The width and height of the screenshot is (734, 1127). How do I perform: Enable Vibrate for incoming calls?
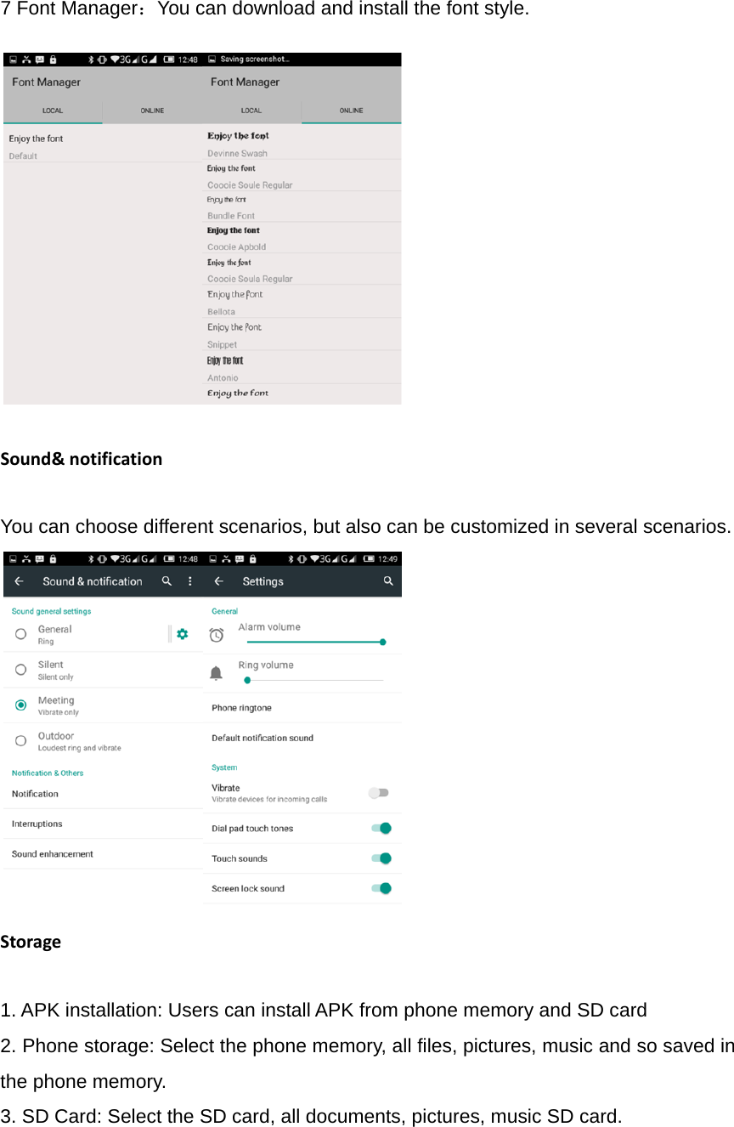point(379,792)
